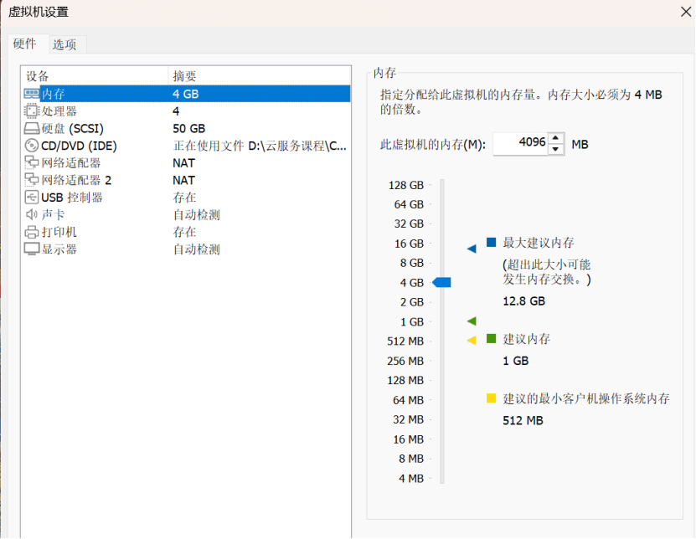Click the 16 GB mark on the memory scale
Image resolution: width=696 pixels, height=539 pixels.
tap(409, 244)
